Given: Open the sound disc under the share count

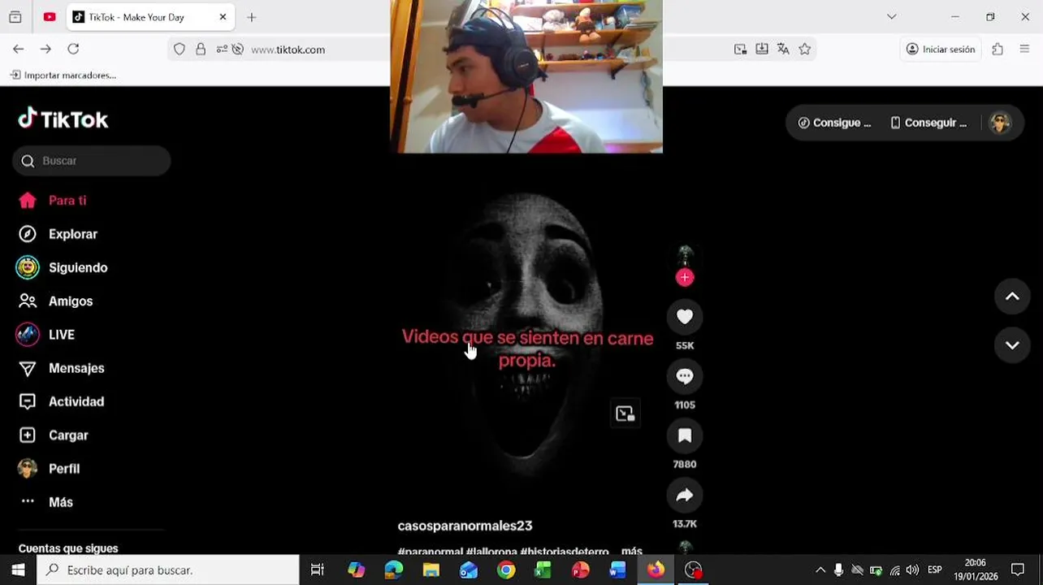Looking at the screenshot, I should [x=685, y=548].
